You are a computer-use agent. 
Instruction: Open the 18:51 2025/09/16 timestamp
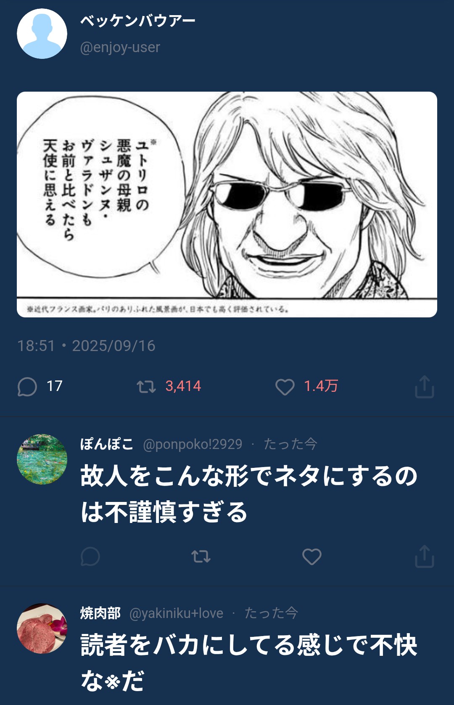[86, 346]
